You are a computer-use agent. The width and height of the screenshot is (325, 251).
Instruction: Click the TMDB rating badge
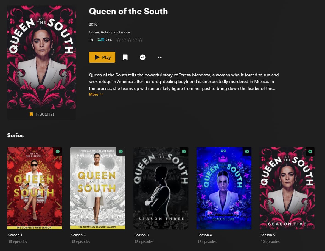click(x=105, y=40)
